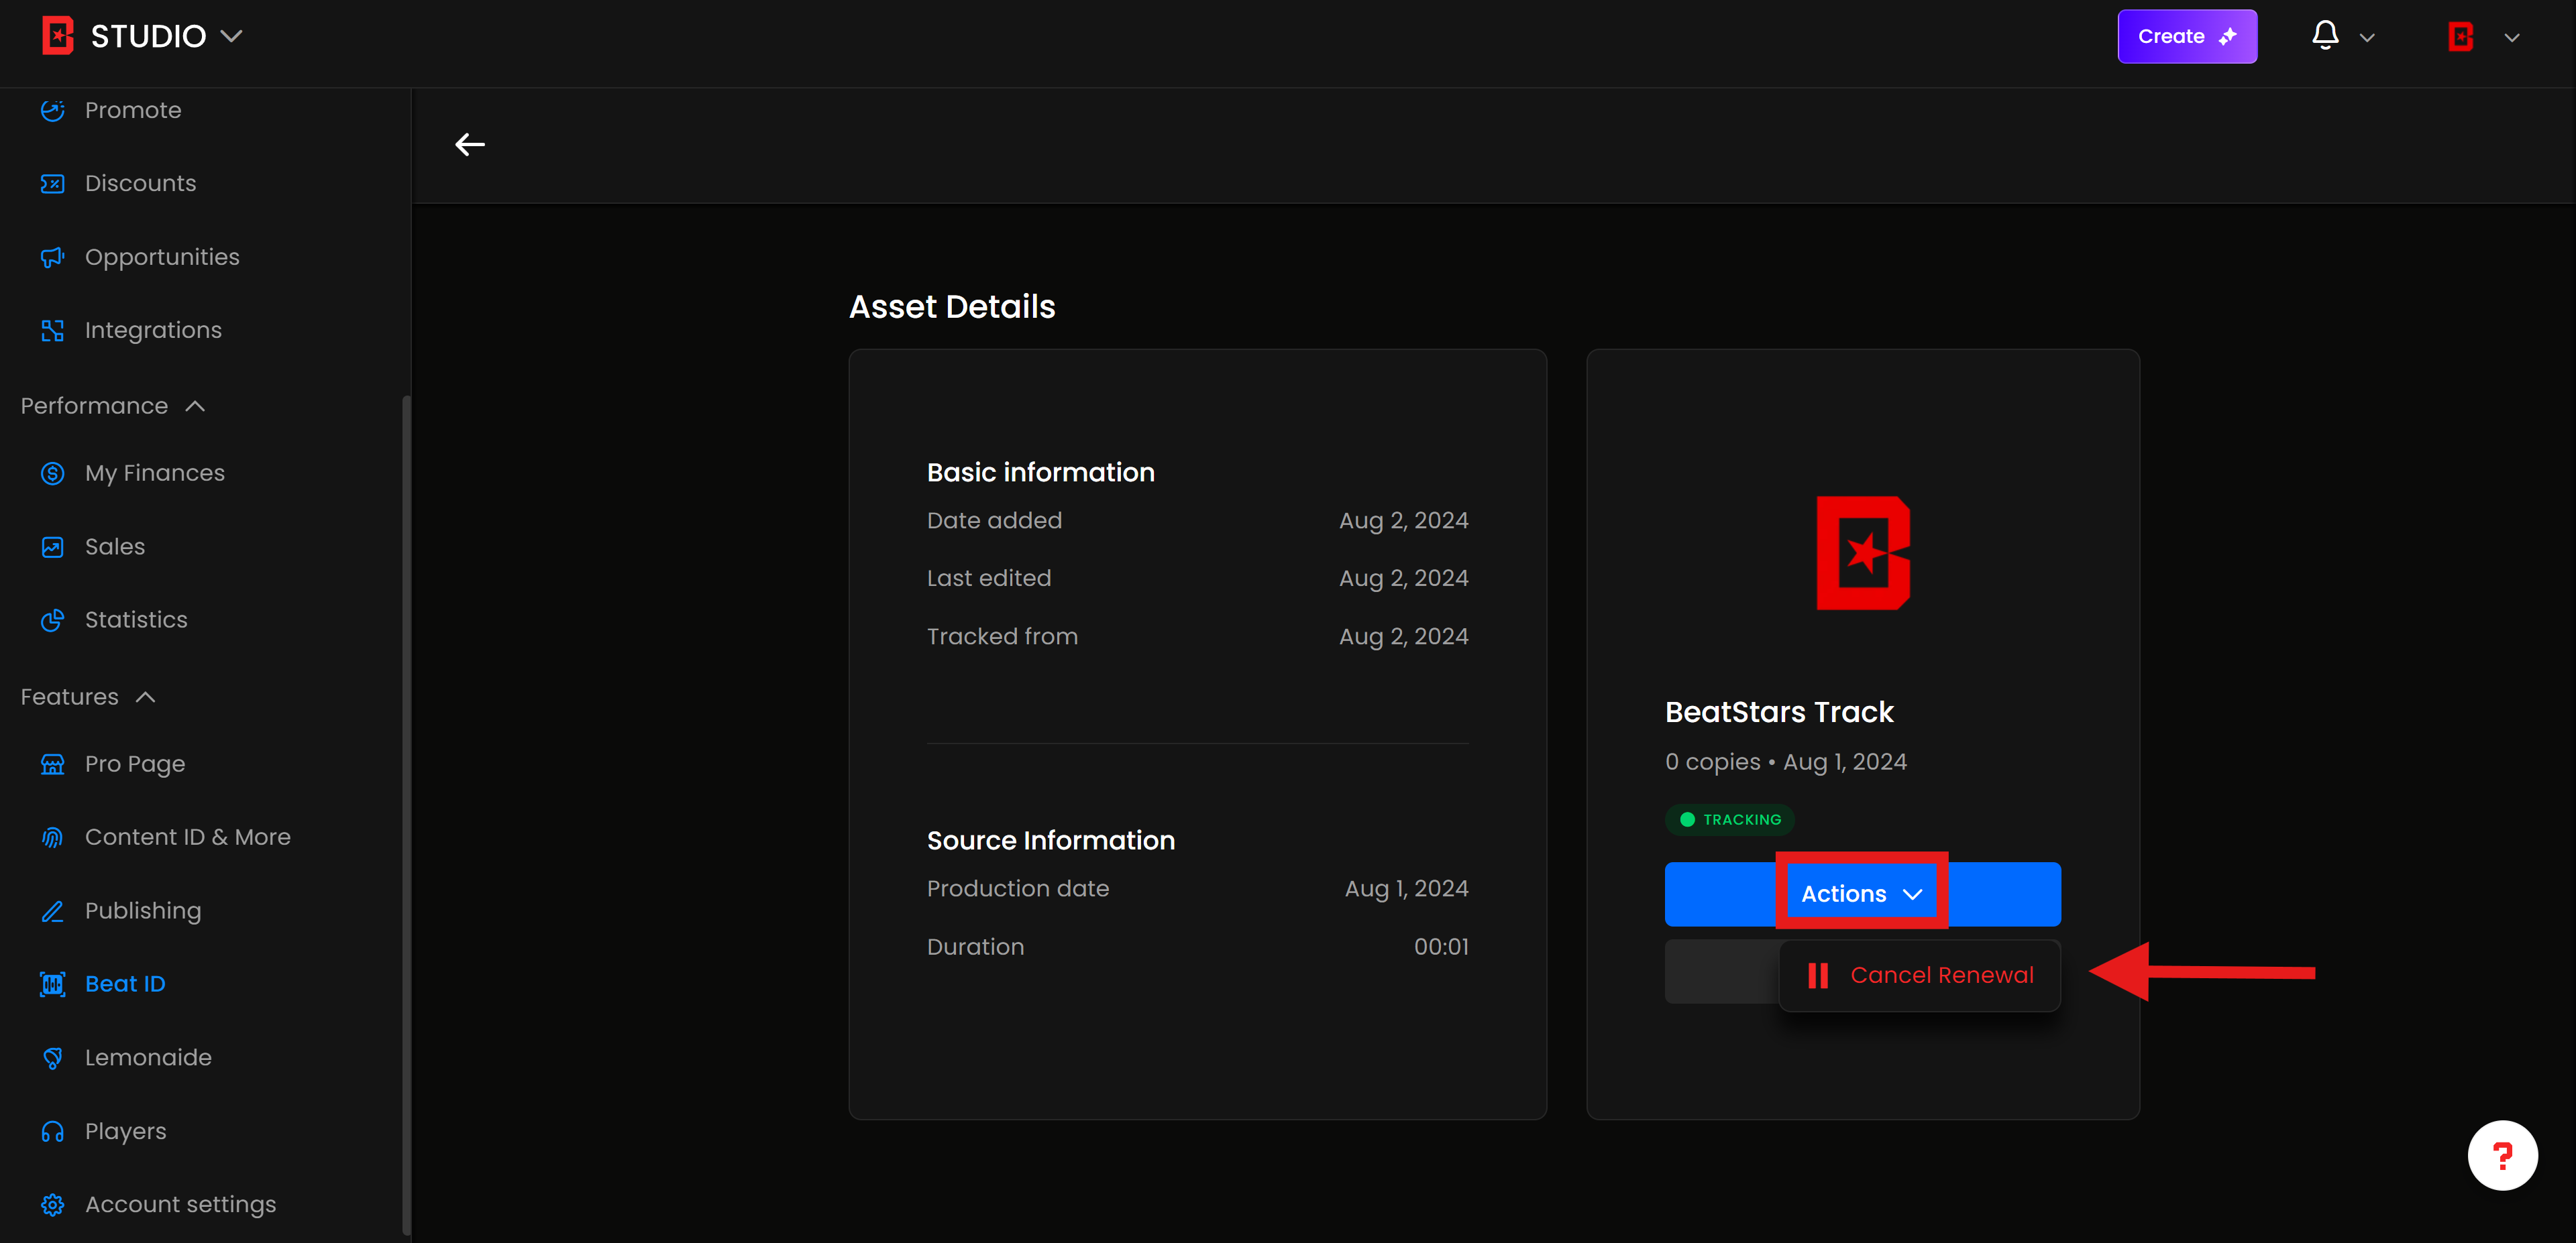Go back using the left arrow
The image size is (2576, 1243).
pyautogui.click(x=470, y=145)
